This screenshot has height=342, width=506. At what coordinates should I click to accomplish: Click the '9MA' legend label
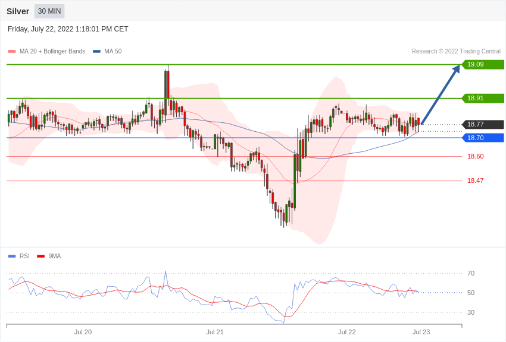55,256
